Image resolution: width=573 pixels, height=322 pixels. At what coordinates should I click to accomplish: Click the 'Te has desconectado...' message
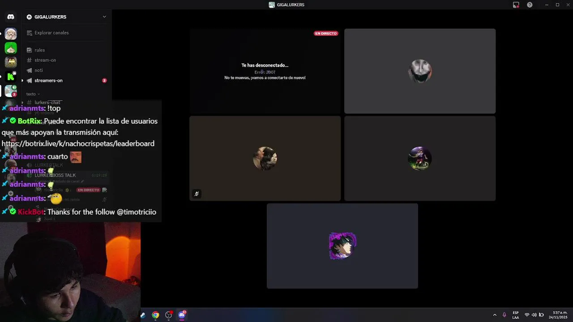pos(265,65)
